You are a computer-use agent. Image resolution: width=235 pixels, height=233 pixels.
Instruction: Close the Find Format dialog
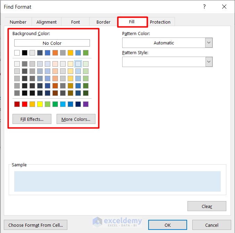point(224,7)
